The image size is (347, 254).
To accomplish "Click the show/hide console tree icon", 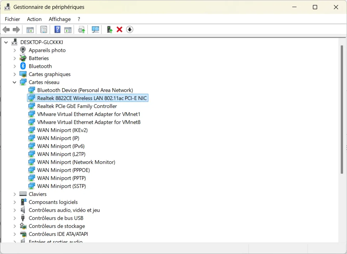I will (30, 29).
